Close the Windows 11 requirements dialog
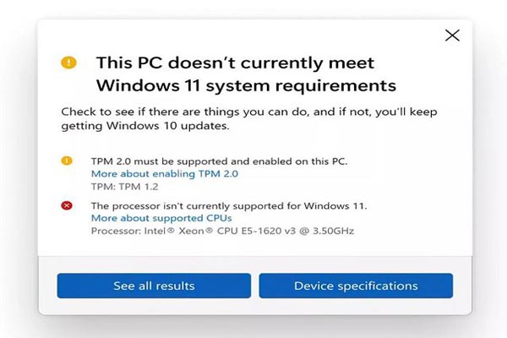The height and width of the screenshot is (338, 507). [x=452, y=35]
